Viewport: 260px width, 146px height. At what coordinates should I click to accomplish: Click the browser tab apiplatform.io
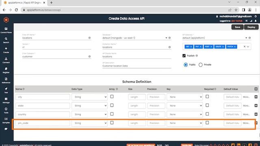click(24, 3)
